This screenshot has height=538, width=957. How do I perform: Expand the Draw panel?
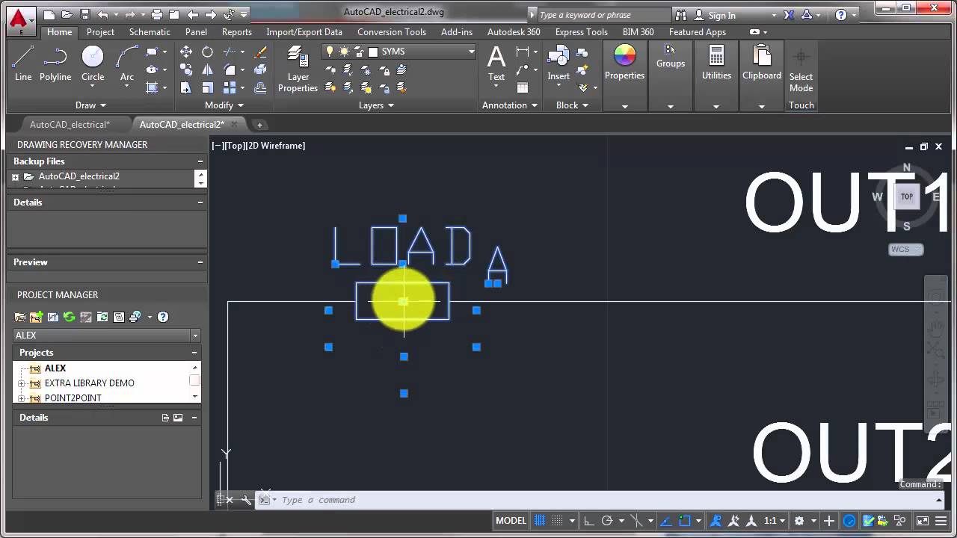(90, 105)
